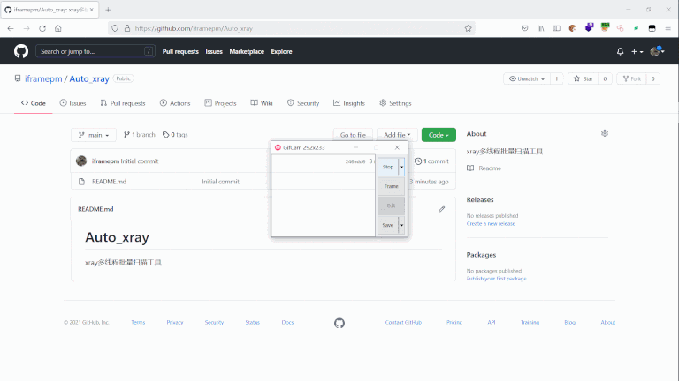Switch to the Issues tab
Screen dimensions: 679x381
(72, 103)
